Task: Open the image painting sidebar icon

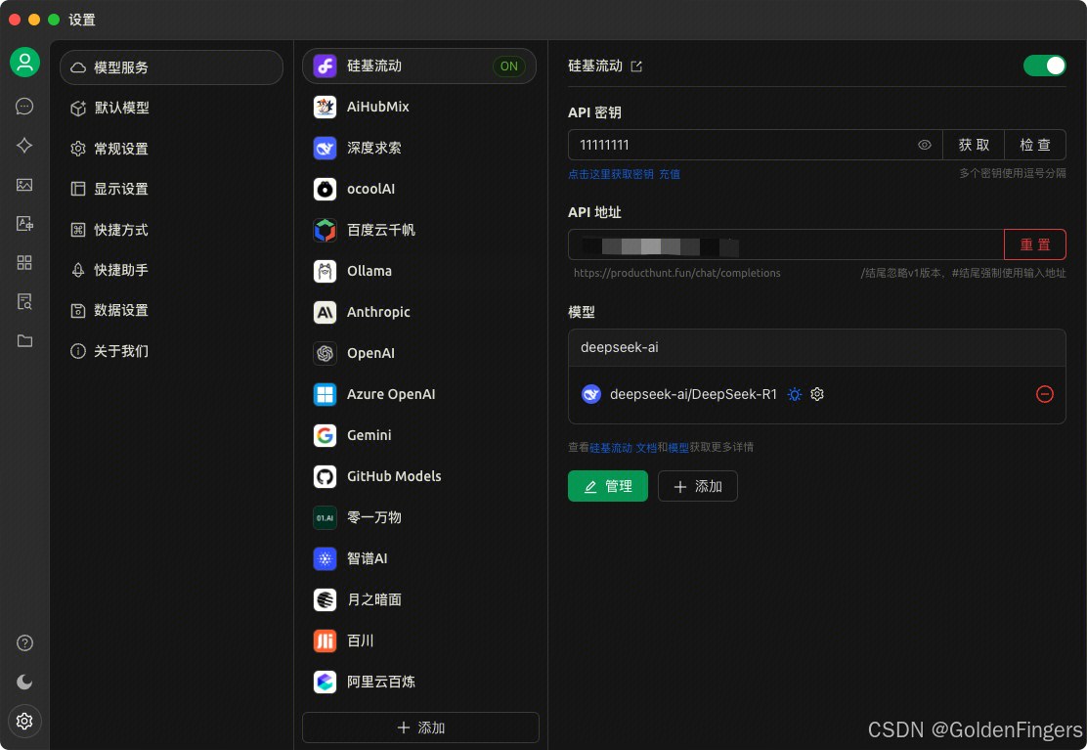Action: point(25,185)
